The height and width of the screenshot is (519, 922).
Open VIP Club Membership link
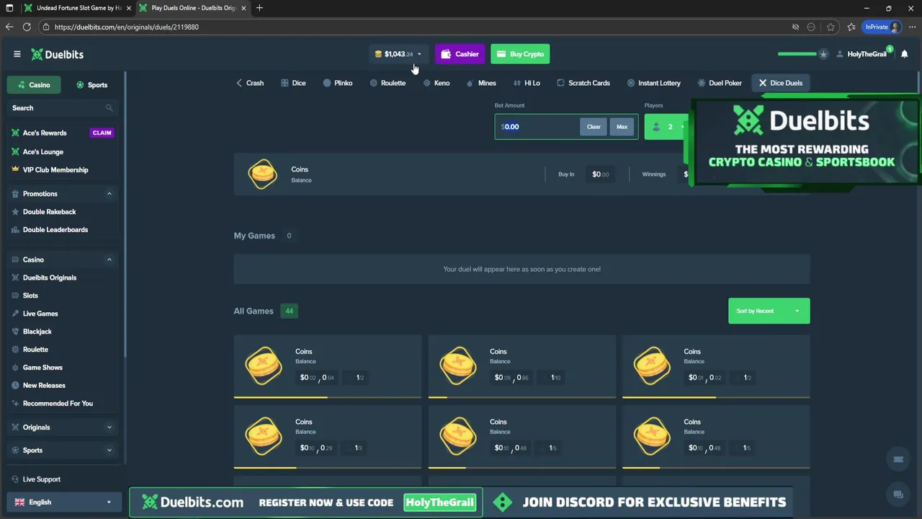pyautogui.click(x=55, y=170)
